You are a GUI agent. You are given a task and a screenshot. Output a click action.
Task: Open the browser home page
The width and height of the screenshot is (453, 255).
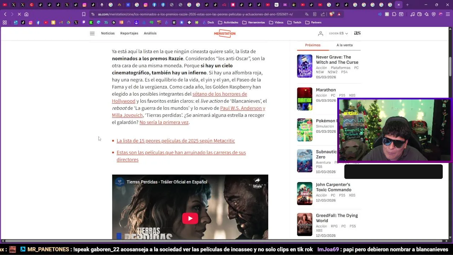coord(26,14)
